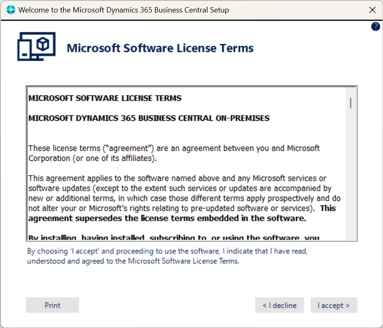Image resolution: width=383 pixels, height=328 pixels.
Task: Click the license text scrollbar thumb
Action: (351, 103)
